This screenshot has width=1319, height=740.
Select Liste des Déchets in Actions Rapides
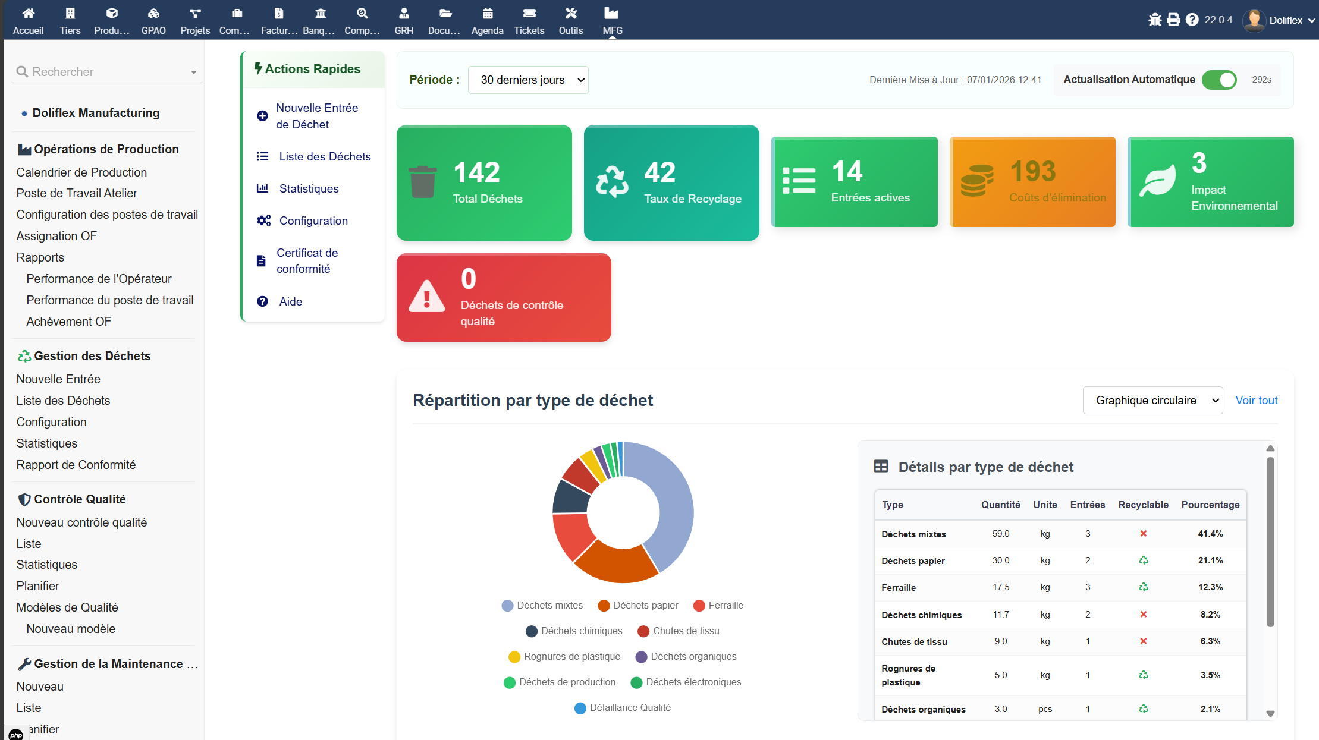(x=325, y=156)
